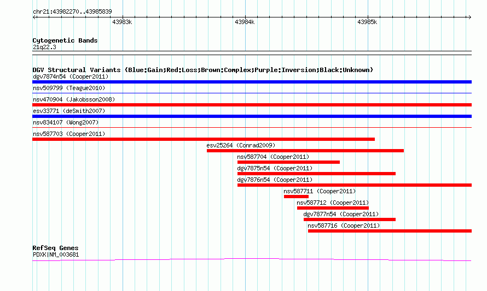The width and height of the screenshot is (487, 291).
Task: Select the nsv587712 (Cooper2011) label
Action: [x=333, y=203]
